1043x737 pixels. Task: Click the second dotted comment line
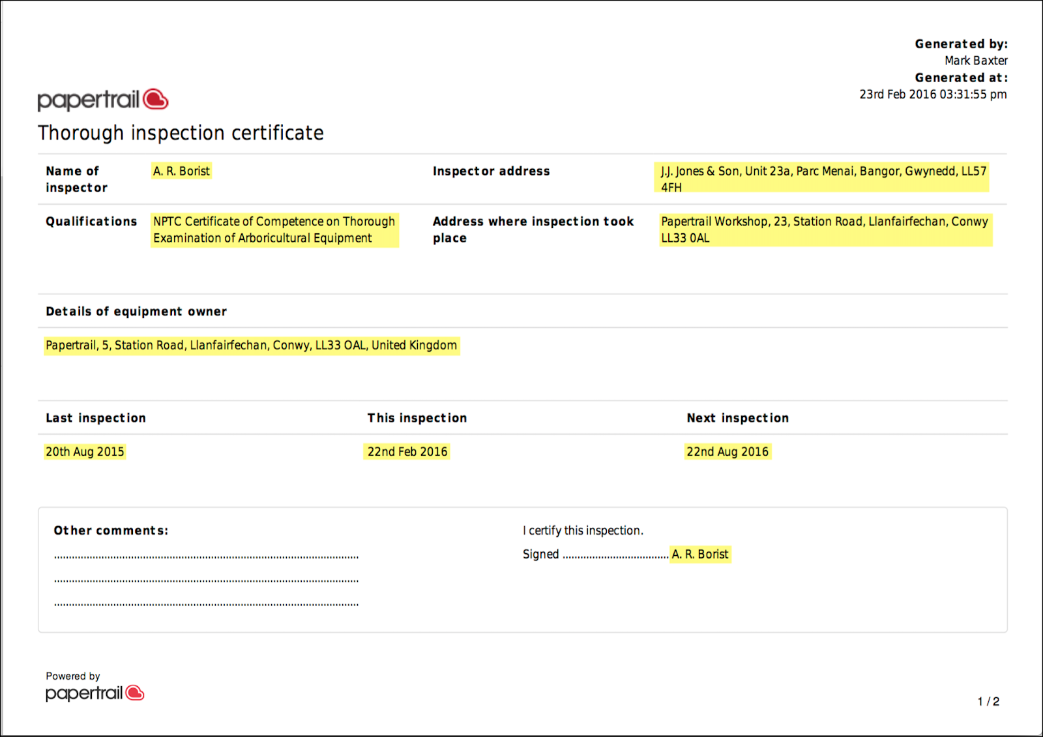[207, 581]
